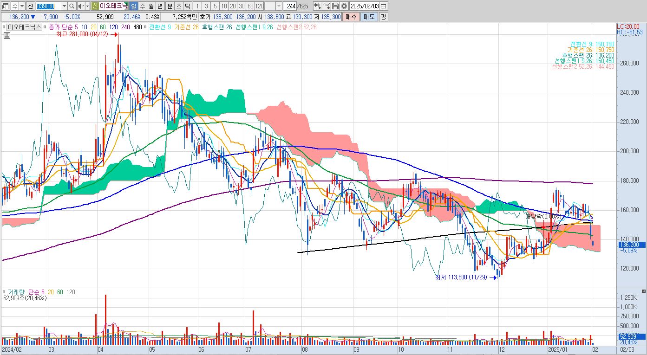Click the 이오테크닉스 chart legend label
The height and width of the screenshot is (355, 647).
25,27
